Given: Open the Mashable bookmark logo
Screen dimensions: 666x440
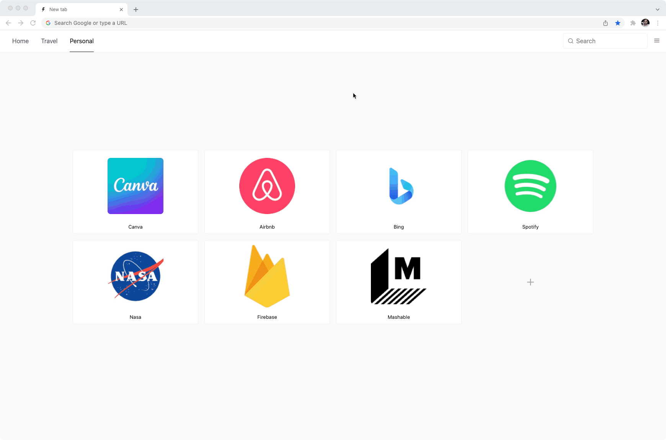Looking at the screenshot, I should (399, 276).
